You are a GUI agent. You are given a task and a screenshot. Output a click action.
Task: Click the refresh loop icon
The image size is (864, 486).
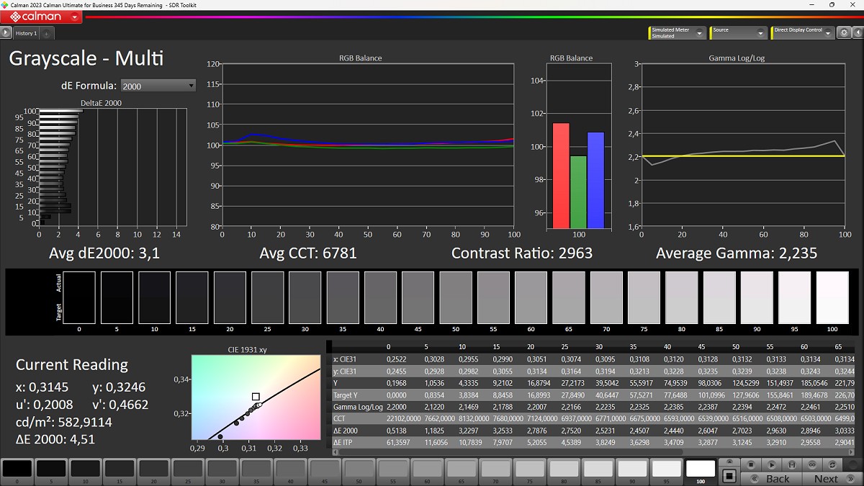tap(833, 464)
